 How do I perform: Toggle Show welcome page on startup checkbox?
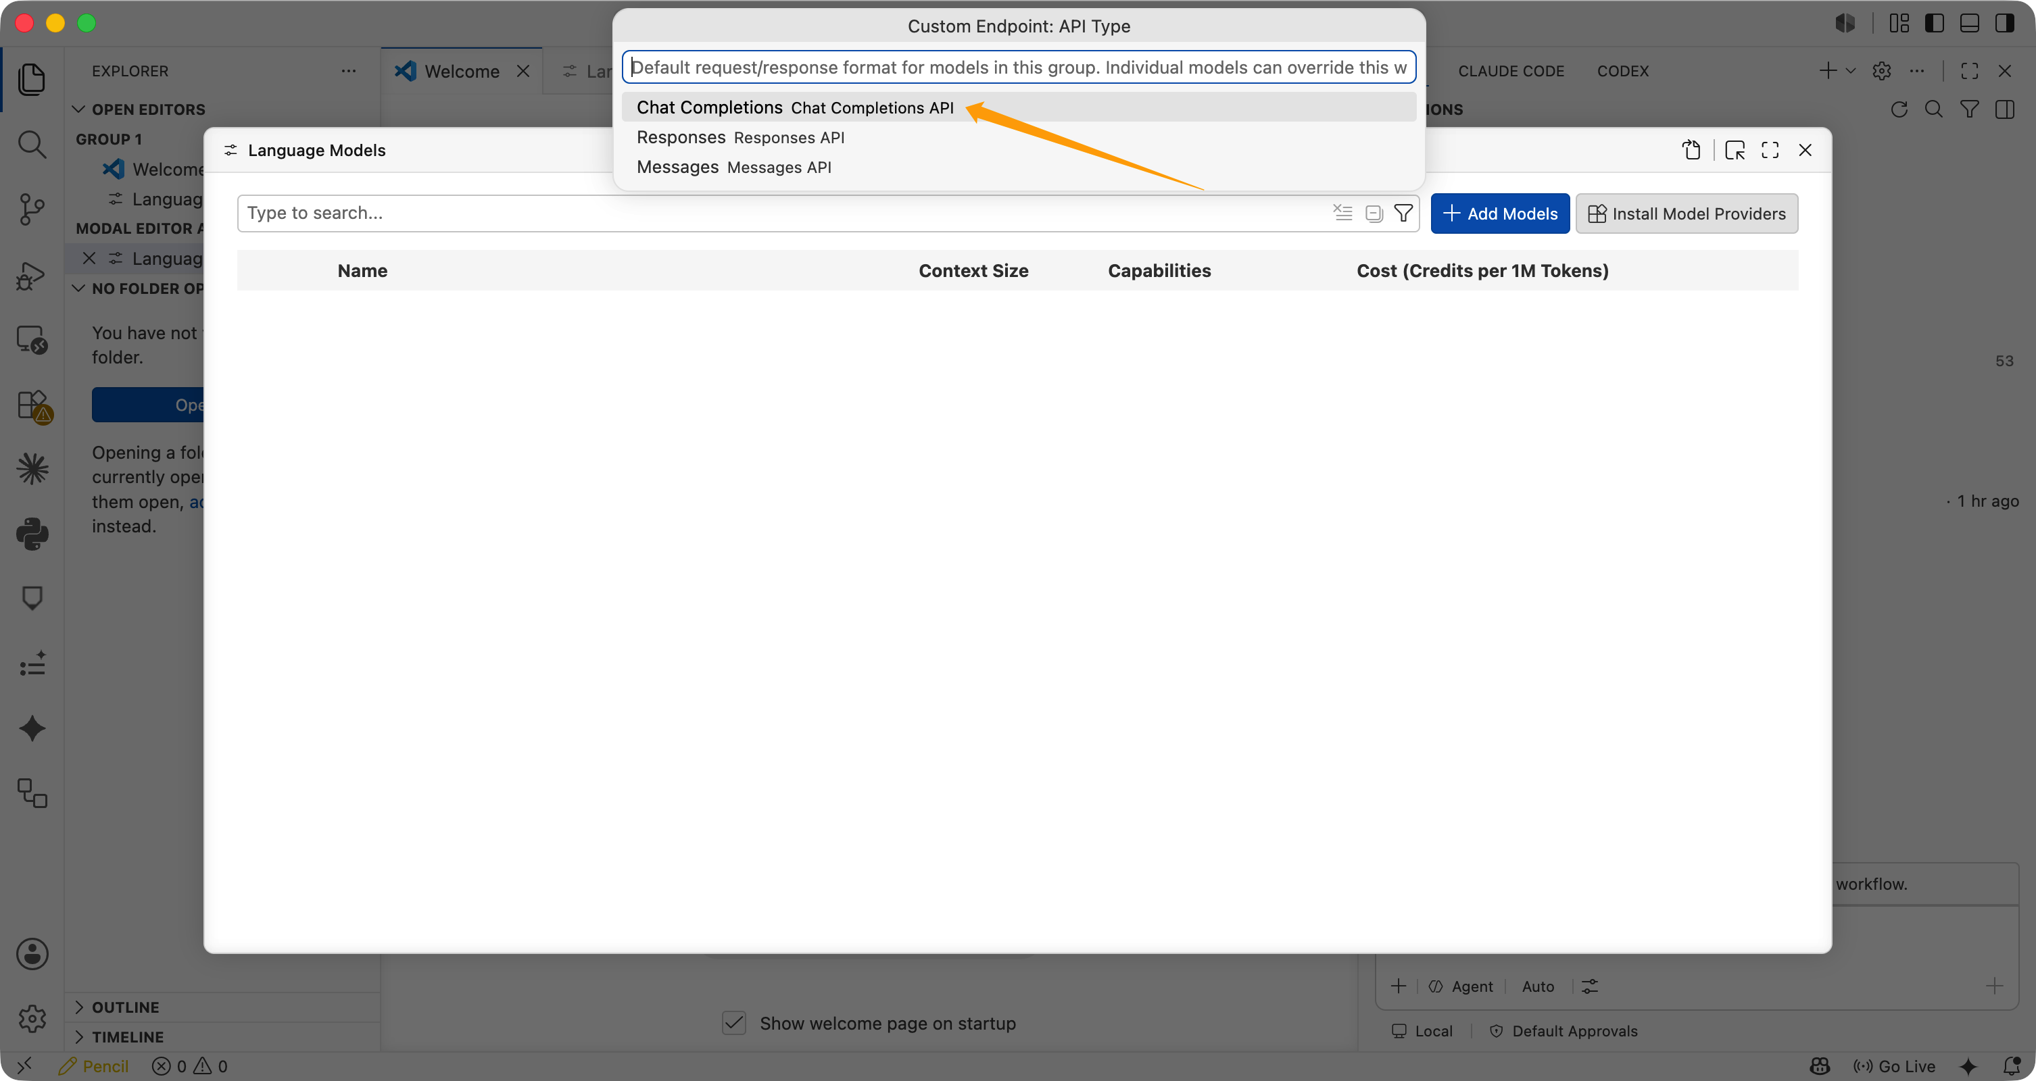(x=734, y=1022)
